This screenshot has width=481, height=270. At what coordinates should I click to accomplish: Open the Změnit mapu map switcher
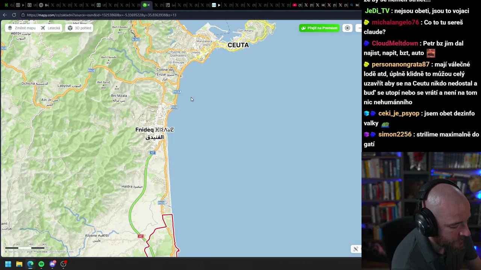(22, 28)
